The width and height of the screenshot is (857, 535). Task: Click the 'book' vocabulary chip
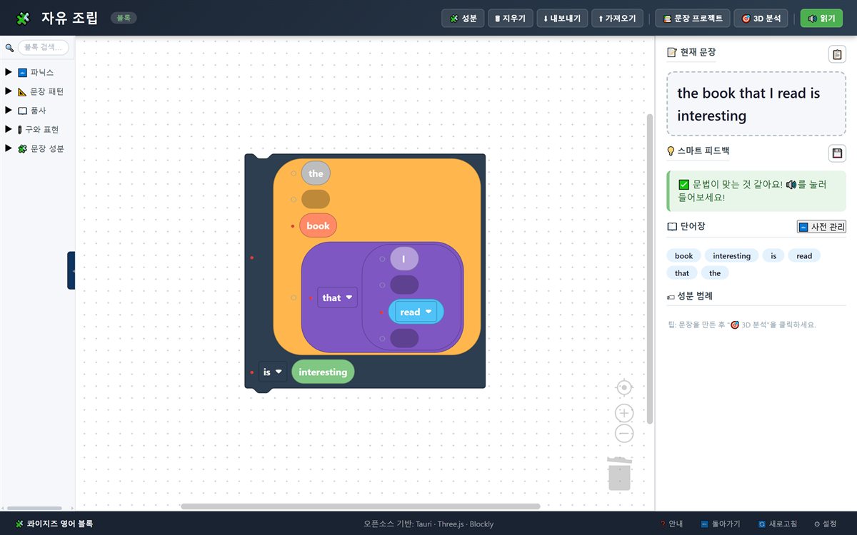[683, 255]
